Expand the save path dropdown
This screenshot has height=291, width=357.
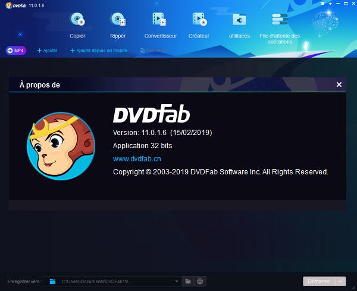click(x=177, y=281)
